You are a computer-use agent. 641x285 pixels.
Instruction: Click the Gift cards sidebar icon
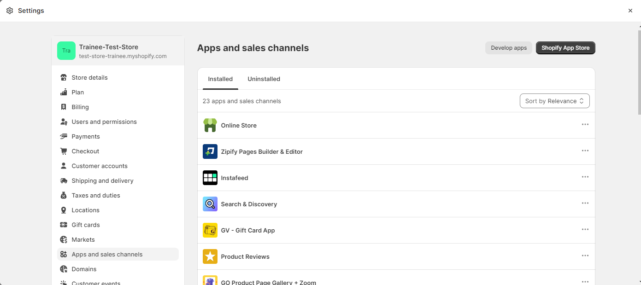click(x=63, y=225)
